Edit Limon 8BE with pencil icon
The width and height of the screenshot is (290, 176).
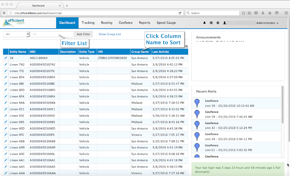pos(6,84)
